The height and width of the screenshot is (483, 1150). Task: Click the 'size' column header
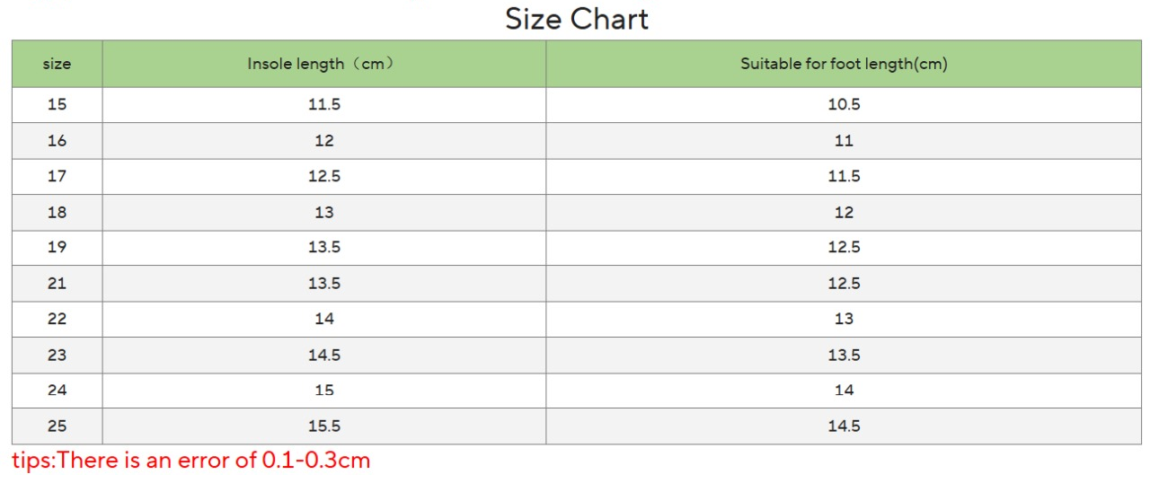click(57, 64)
